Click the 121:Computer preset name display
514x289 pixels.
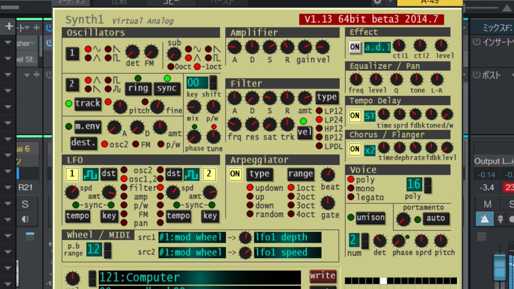click(x=200, y=277)
